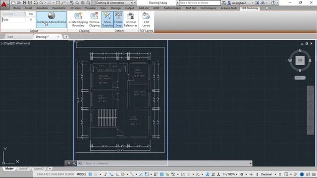
Task: Click the coordinates readout in status bar
Action: tap(55, 175)
